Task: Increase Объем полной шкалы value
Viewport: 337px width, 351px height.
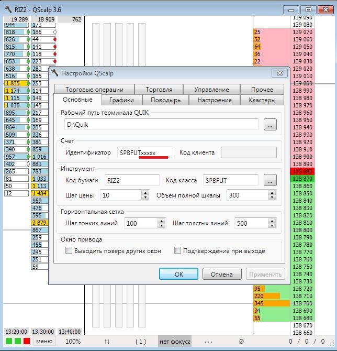Action: tap(272, 193)
